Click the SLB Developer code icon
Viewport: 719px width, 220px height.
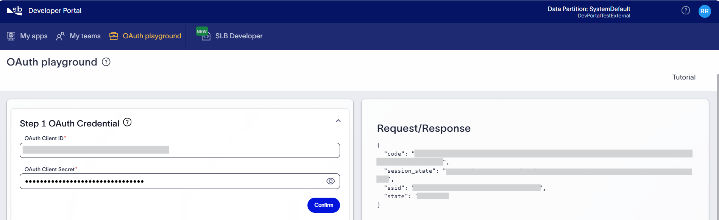[x=206, y=37]
